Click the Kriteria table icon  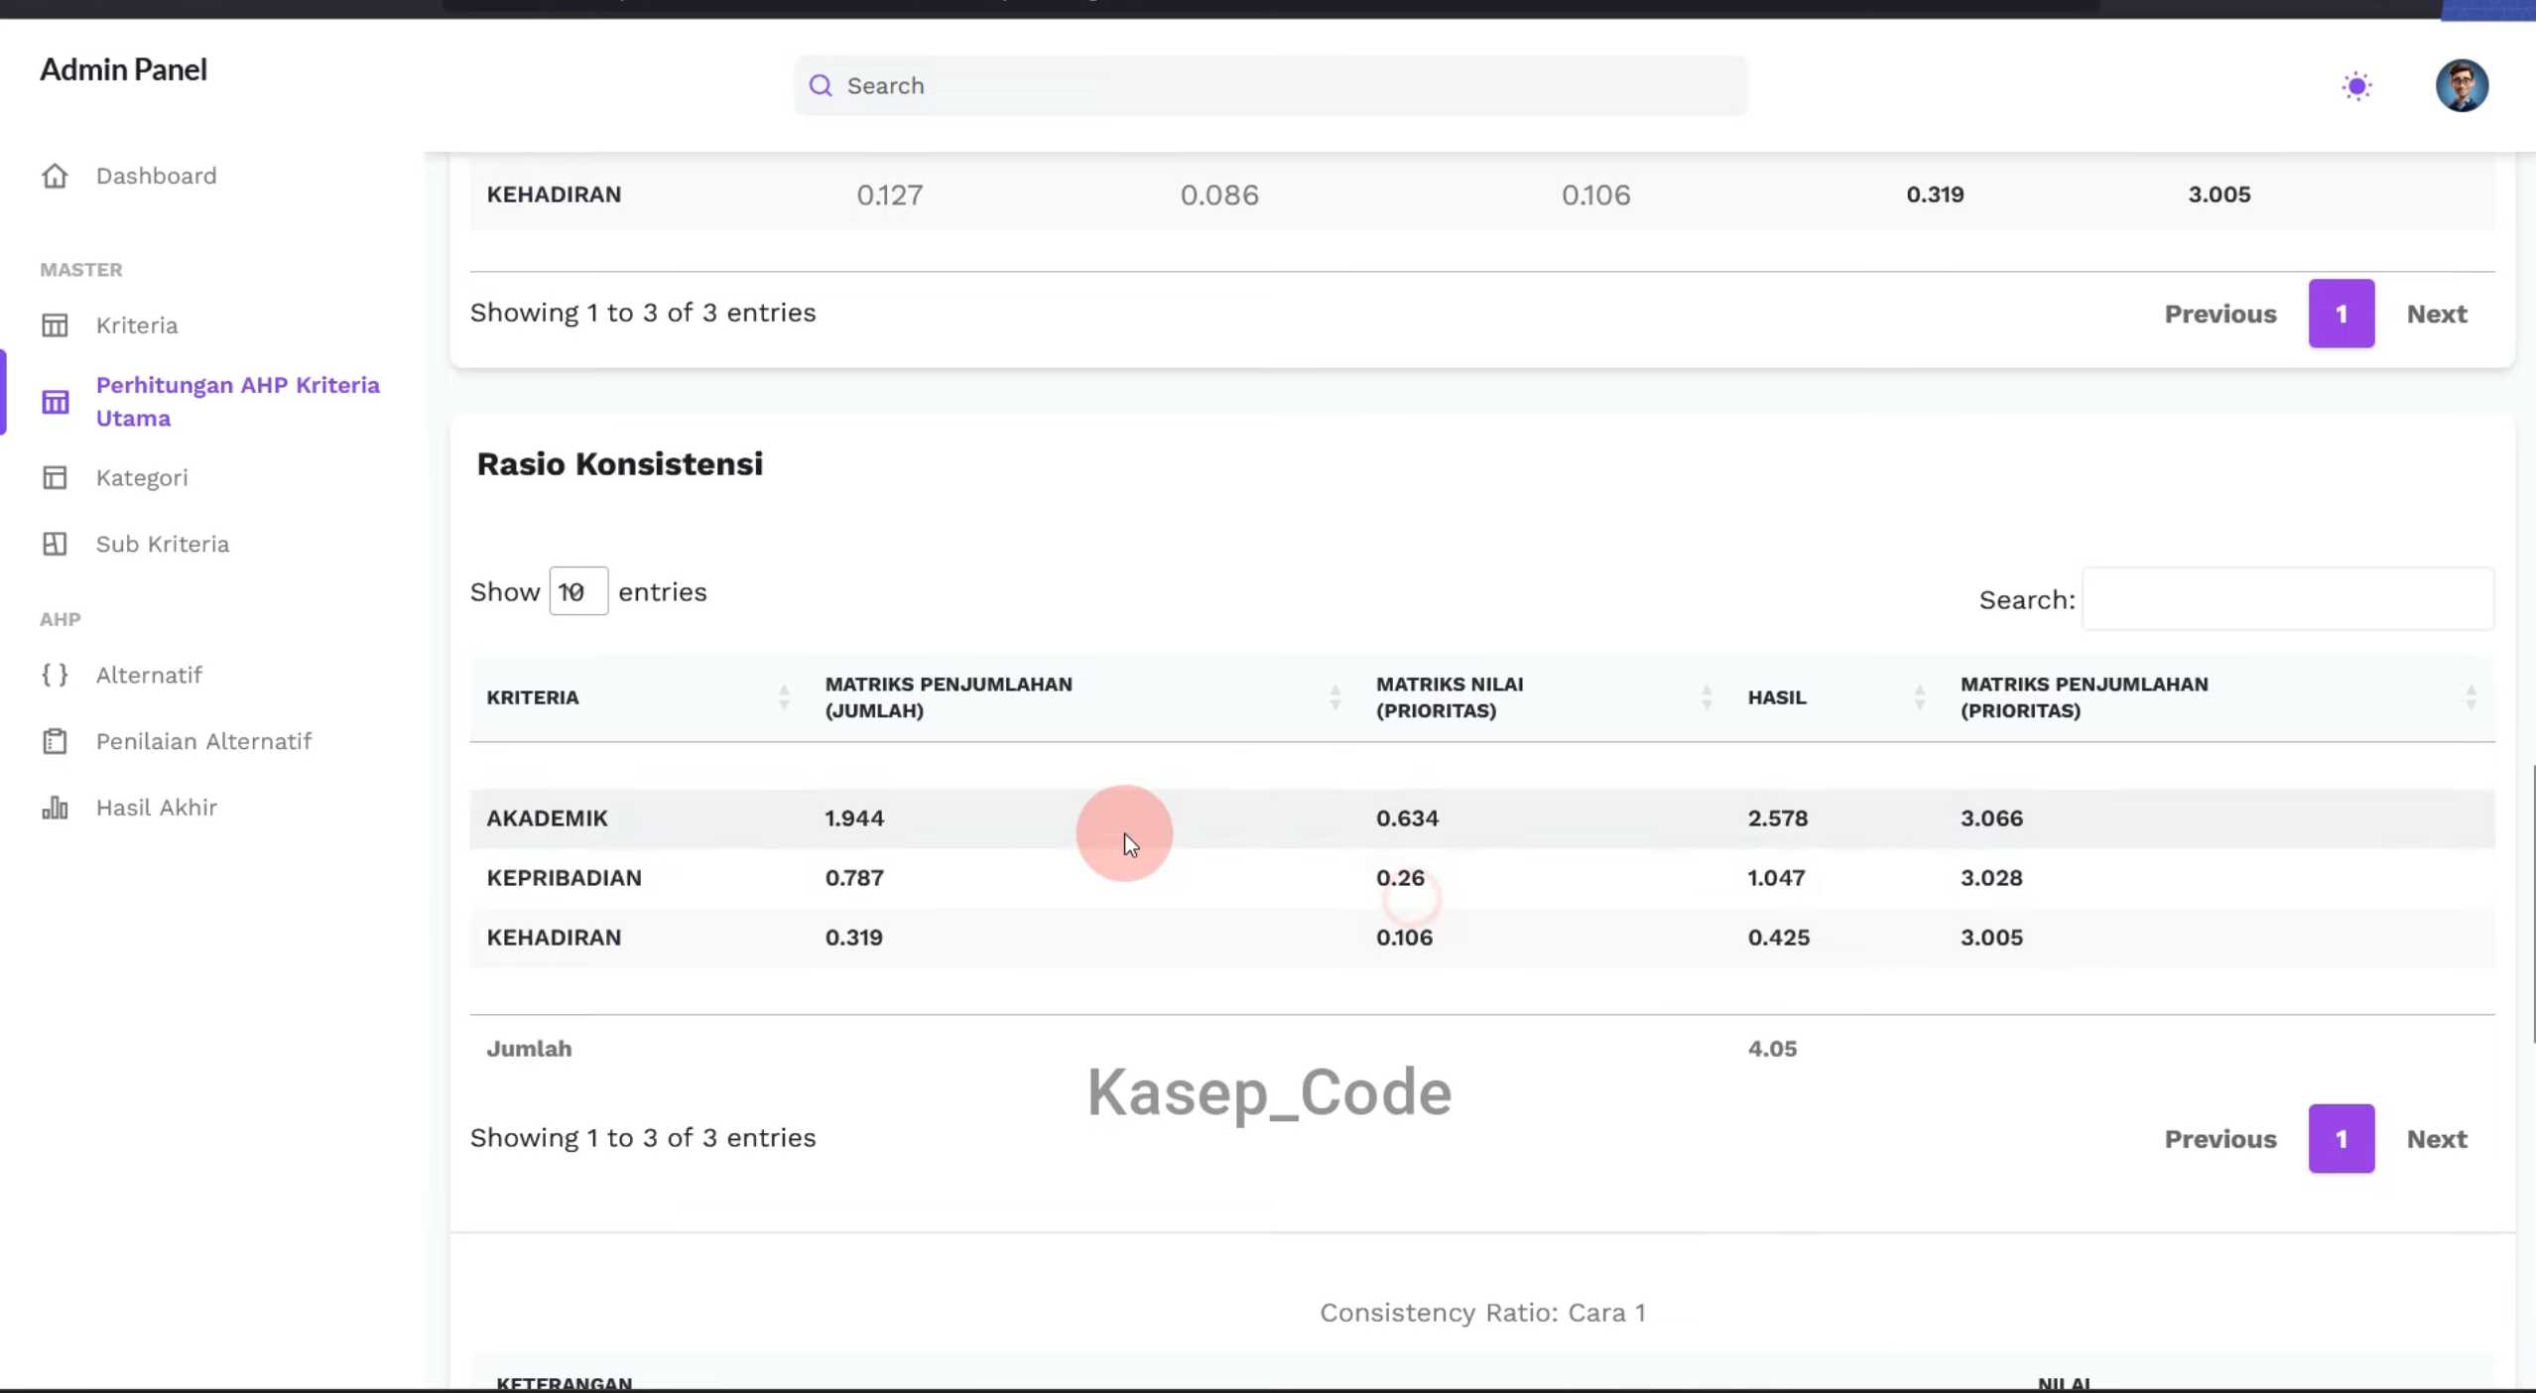click(55, 325)
